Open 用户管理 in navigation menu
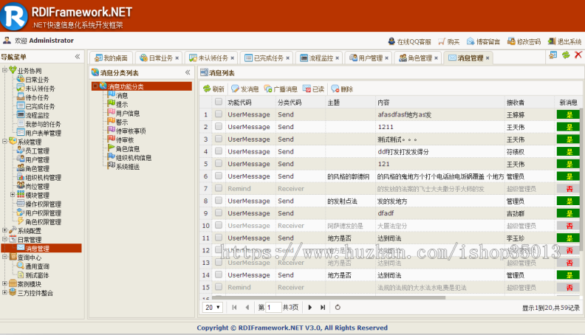 (x=38, y=159)
